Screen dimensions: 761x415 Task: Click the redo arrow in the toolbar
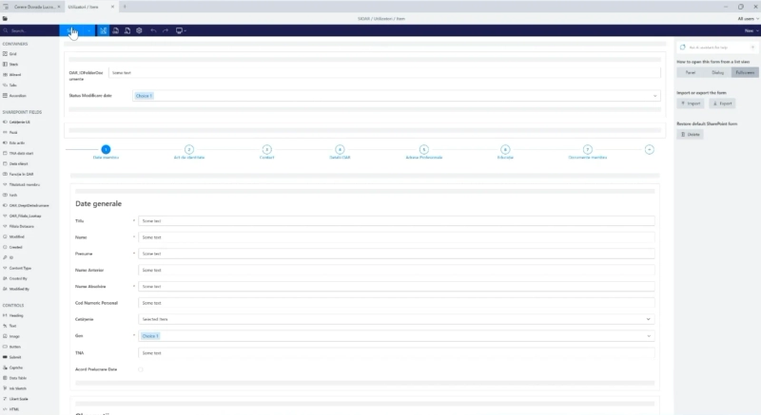[x=166, y=30]
